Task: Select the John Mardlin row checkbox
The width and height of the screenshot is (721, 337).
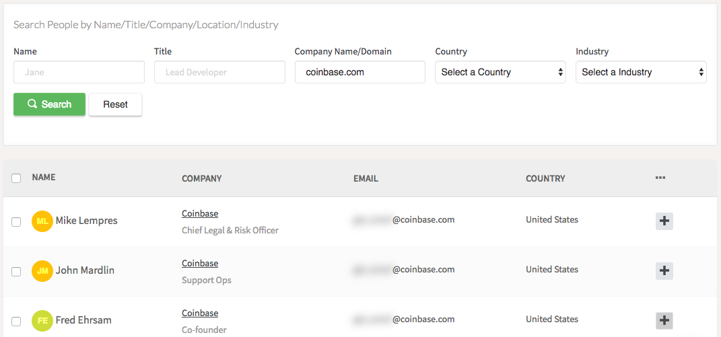Action: 16,272
